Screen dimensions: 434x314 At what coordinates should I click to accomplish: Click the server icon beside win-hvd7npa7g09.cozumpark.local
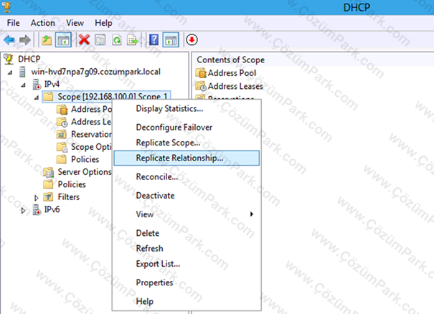22,72
